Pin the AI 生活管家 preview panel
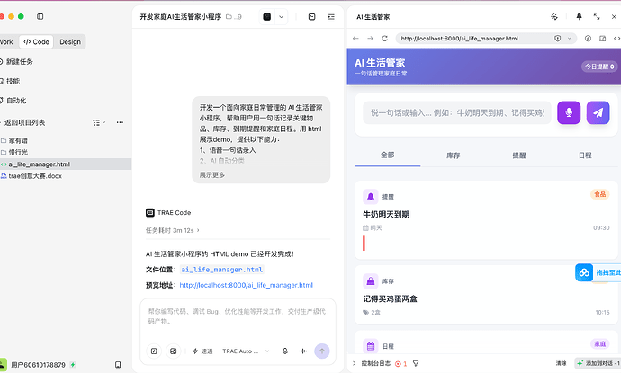Screen dimensions: 621x373 pyautogui.click(x=579, y=16)
